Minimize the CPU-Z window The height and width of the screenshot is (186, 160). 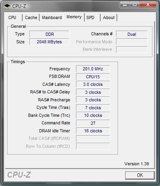(125, 5)
